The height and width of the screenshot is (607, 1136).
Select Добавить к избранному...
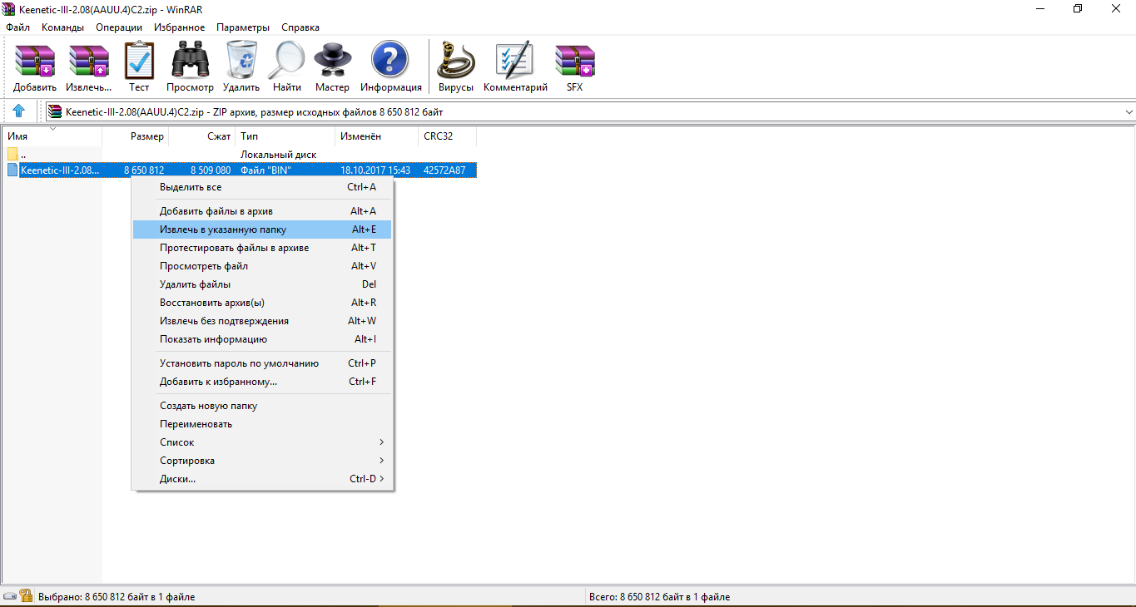click(262, 382)
